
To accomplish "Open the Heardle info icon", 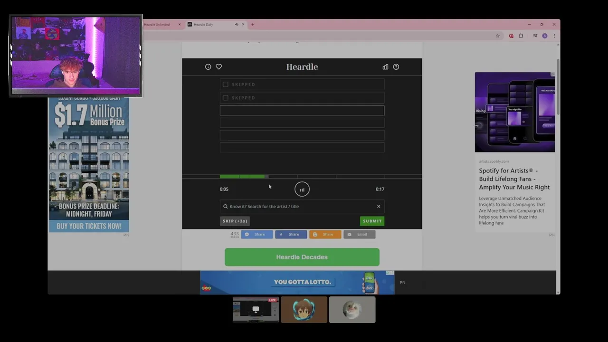I will click(x=208, y=67).
